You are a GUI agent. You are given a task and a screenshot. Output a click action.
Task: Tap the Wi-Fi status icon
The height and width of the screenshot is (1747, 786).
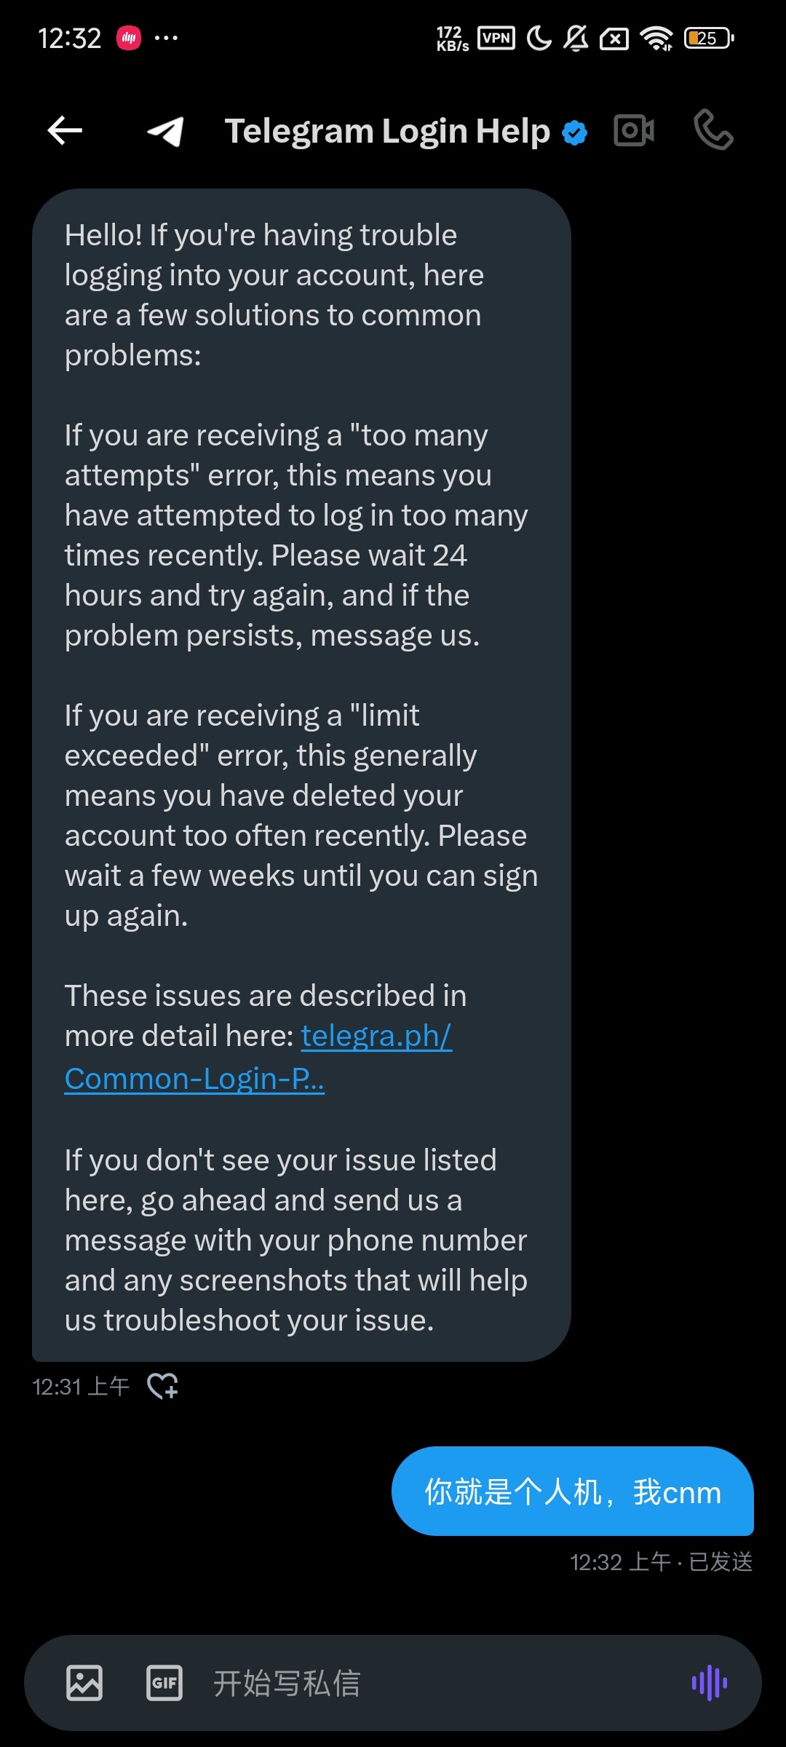(x=656, y=38)
